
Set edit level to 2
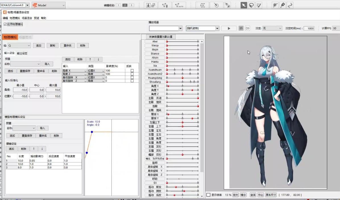[x=125, y=5]
